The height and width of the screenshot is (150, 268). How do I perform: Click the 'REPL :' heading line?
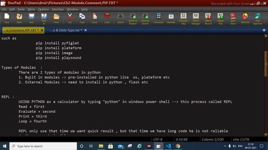[x=8, y=97]
